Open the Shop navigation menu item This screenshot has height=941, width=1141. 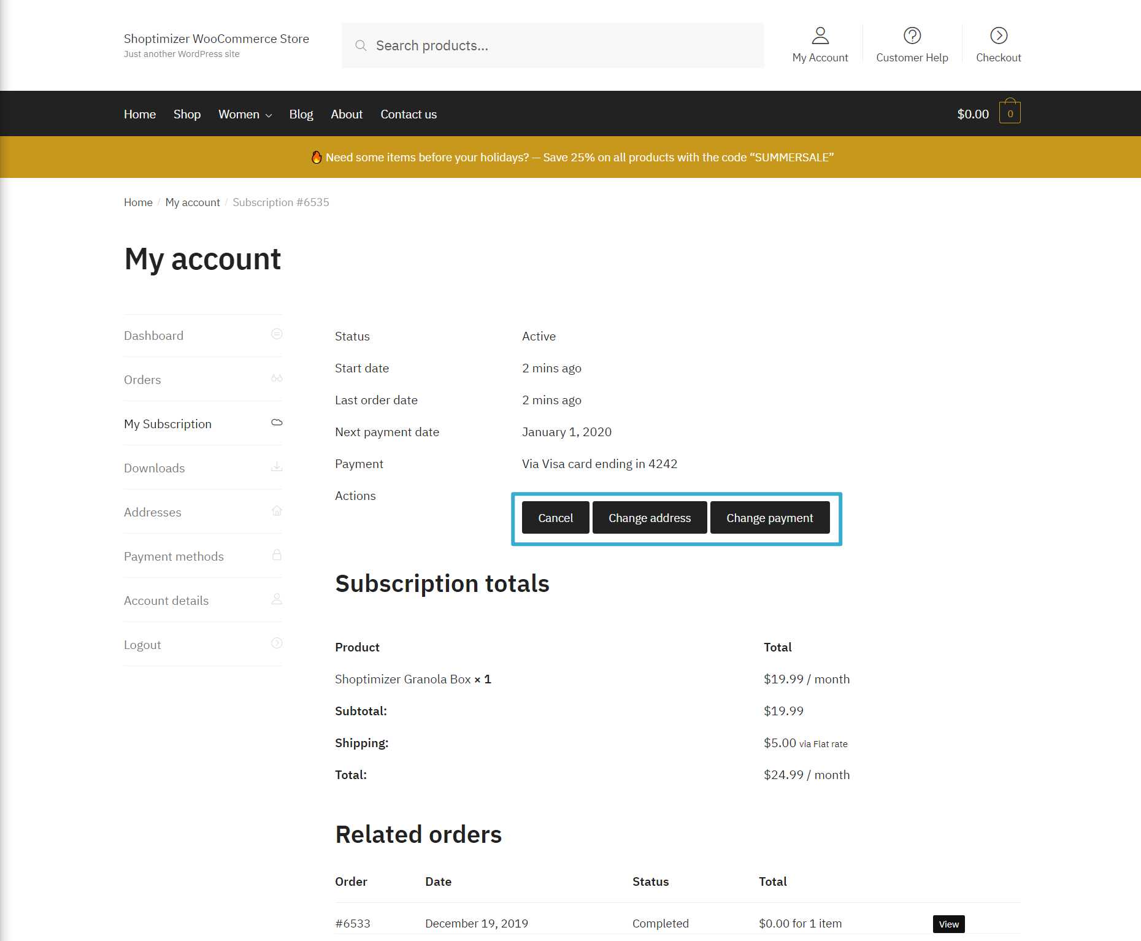[x=187, y=114]
